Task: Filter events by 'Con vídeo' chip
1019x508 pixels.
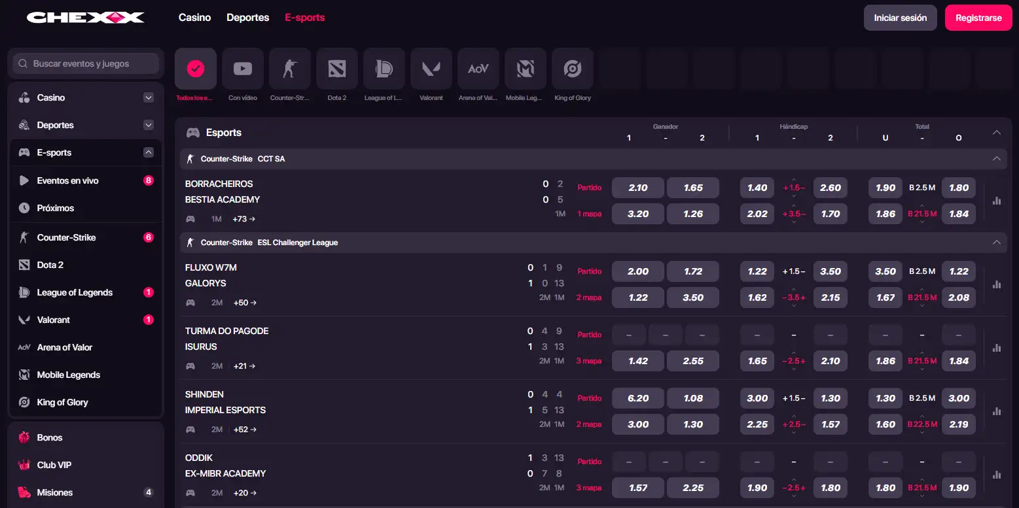Action: (243, 68)
